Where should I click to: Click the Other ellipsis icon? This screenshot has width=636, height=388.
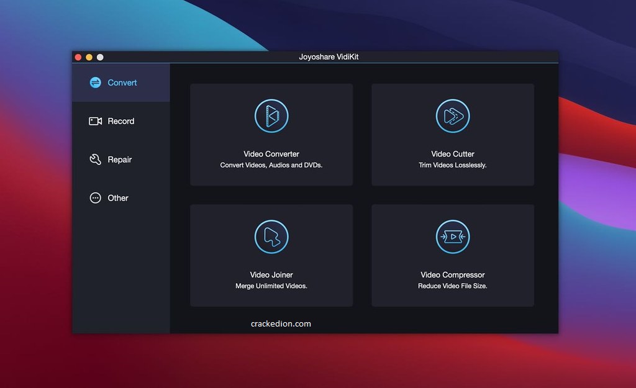(x=95, y=198)
